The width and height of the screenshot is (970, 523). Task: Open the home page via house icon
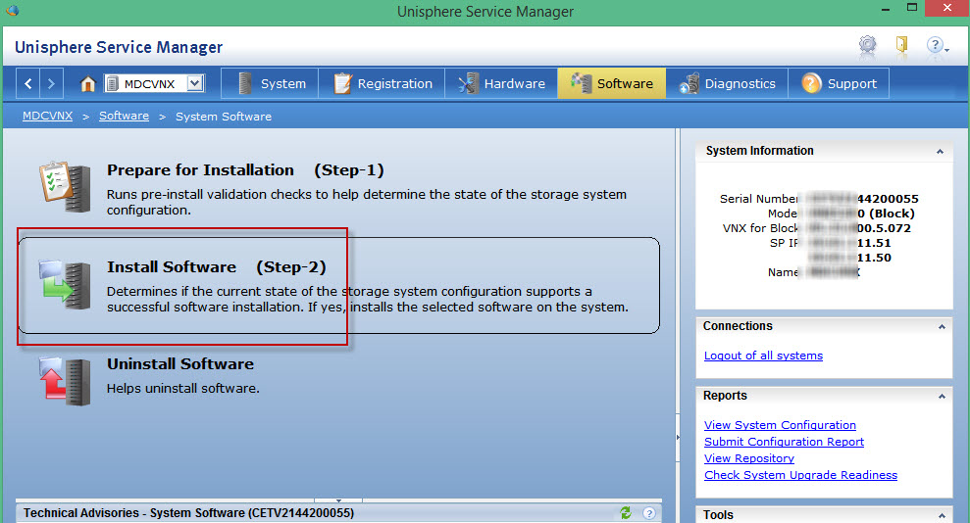(x=88, y=83)
